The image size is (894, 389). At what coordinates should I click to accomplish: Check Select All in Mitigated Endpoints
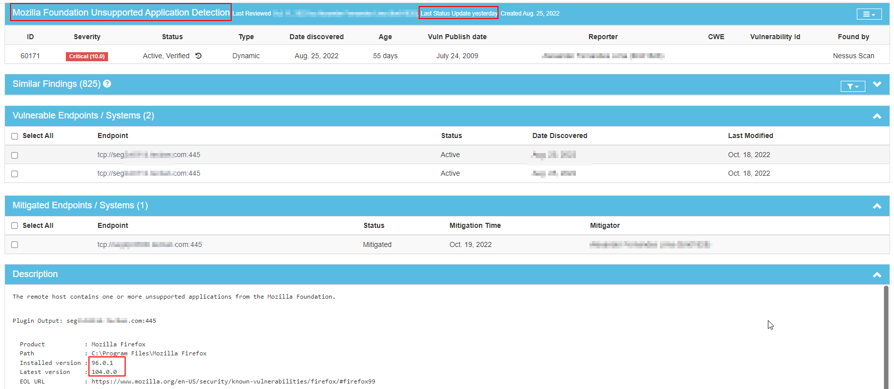15,226
